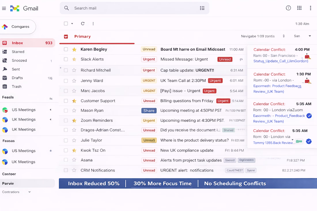Unstar the Karen Begley email
This screenshot has height=211, width=317.
(74, 49)
